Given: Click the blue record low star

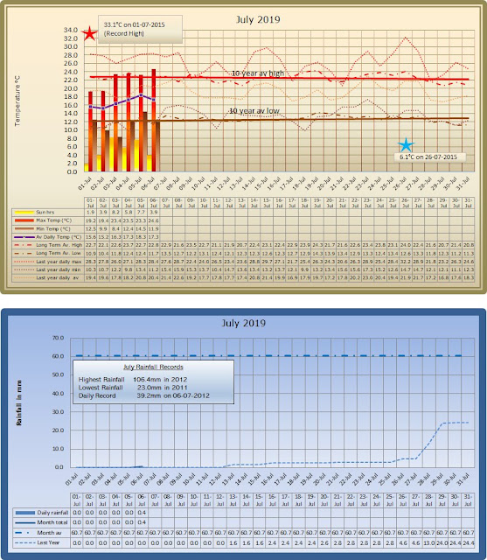Looking at the screenshot, I should point(406,145).
